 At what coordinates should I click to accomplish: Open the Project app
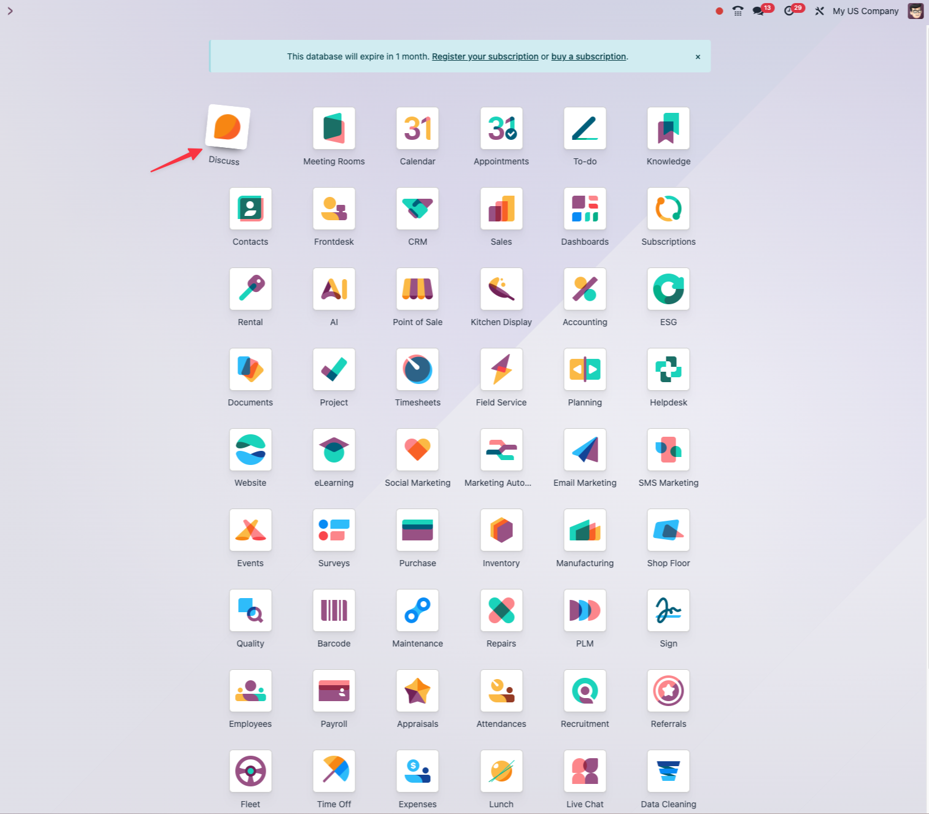(x=334, y=369)
